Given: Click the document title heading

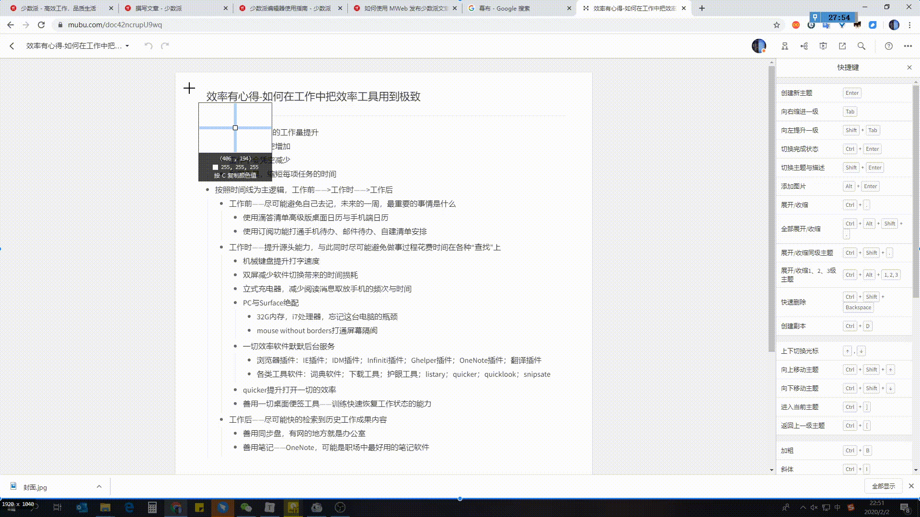Looking at the screenshot, I should pyautogui.click(x=313, y=96).
